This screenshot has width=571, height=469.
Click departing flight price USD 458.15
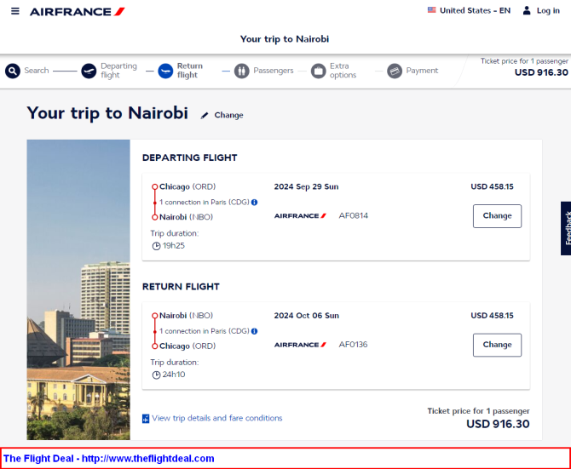click(x=492, y=186)
